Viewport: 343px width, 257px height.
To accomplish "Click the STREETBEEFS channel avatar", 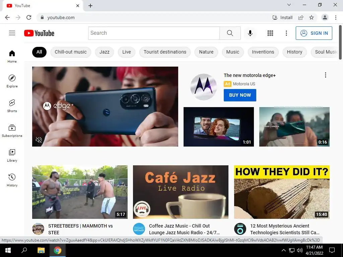I will tap(38, 229).
